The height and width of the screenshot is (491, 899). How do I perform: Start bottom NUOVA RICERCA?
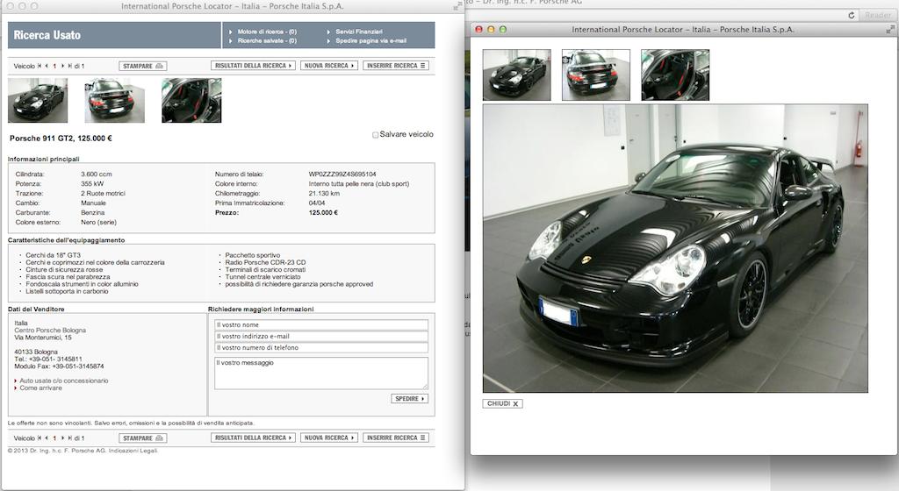click(329, 438)
